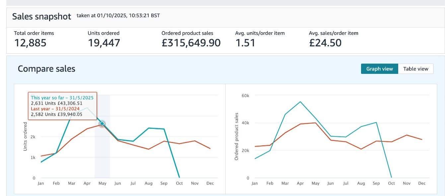Click the Ordered product sales £315,649.90 figure
Screen dimensions: 445x196
coord(191,43)
